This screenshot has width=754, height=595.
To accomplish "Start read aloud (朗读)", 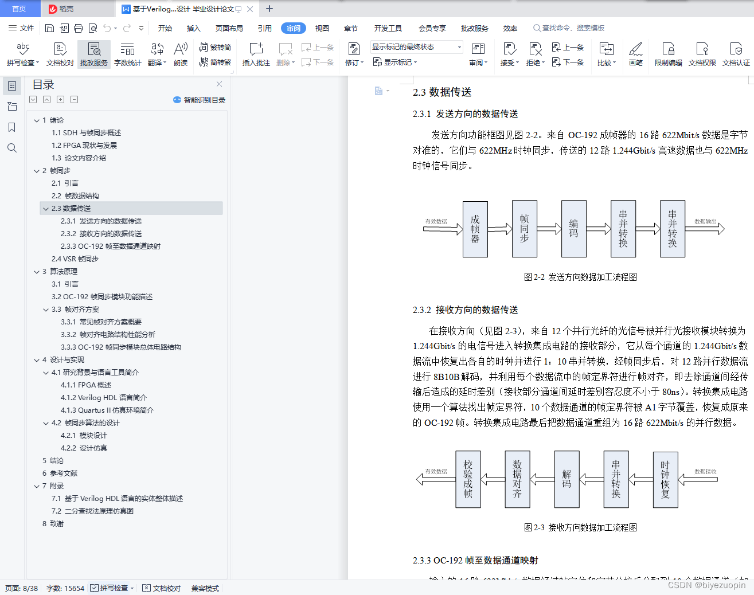I will point(181,54).
